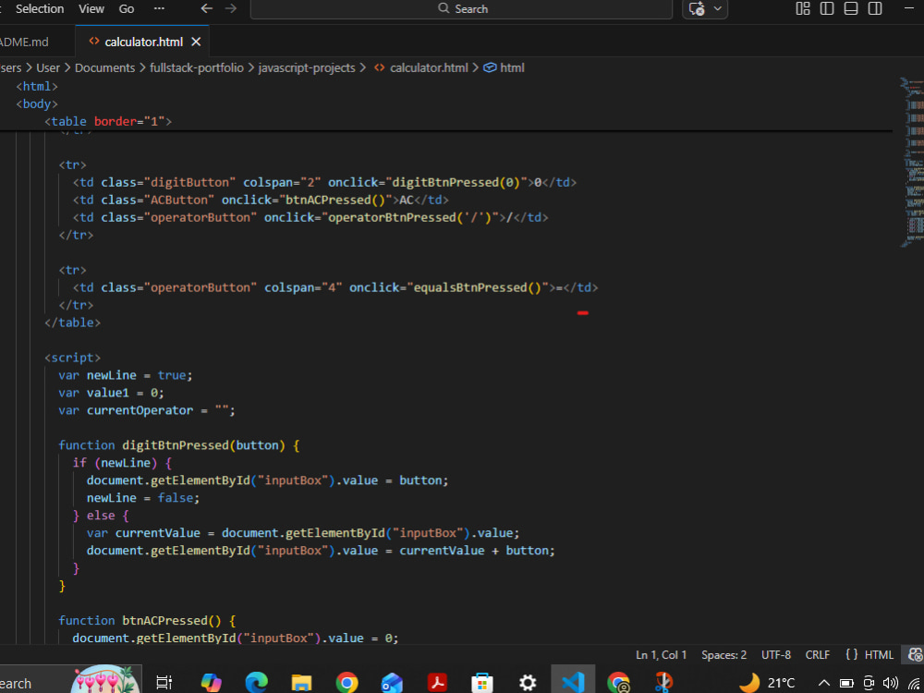Open the first Google Chrome taskbar icon

click(x=346, y=683)
